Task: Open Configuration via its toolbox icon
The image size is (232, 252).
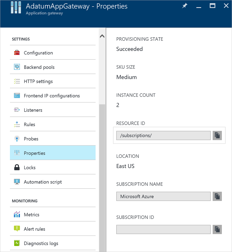Action: coord(17,53)
